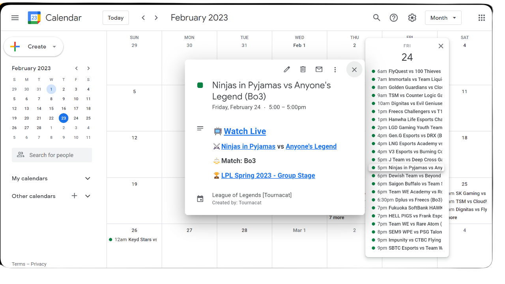
Task: Open more event options with three-dot icon
Action: [x=335, y=69]
